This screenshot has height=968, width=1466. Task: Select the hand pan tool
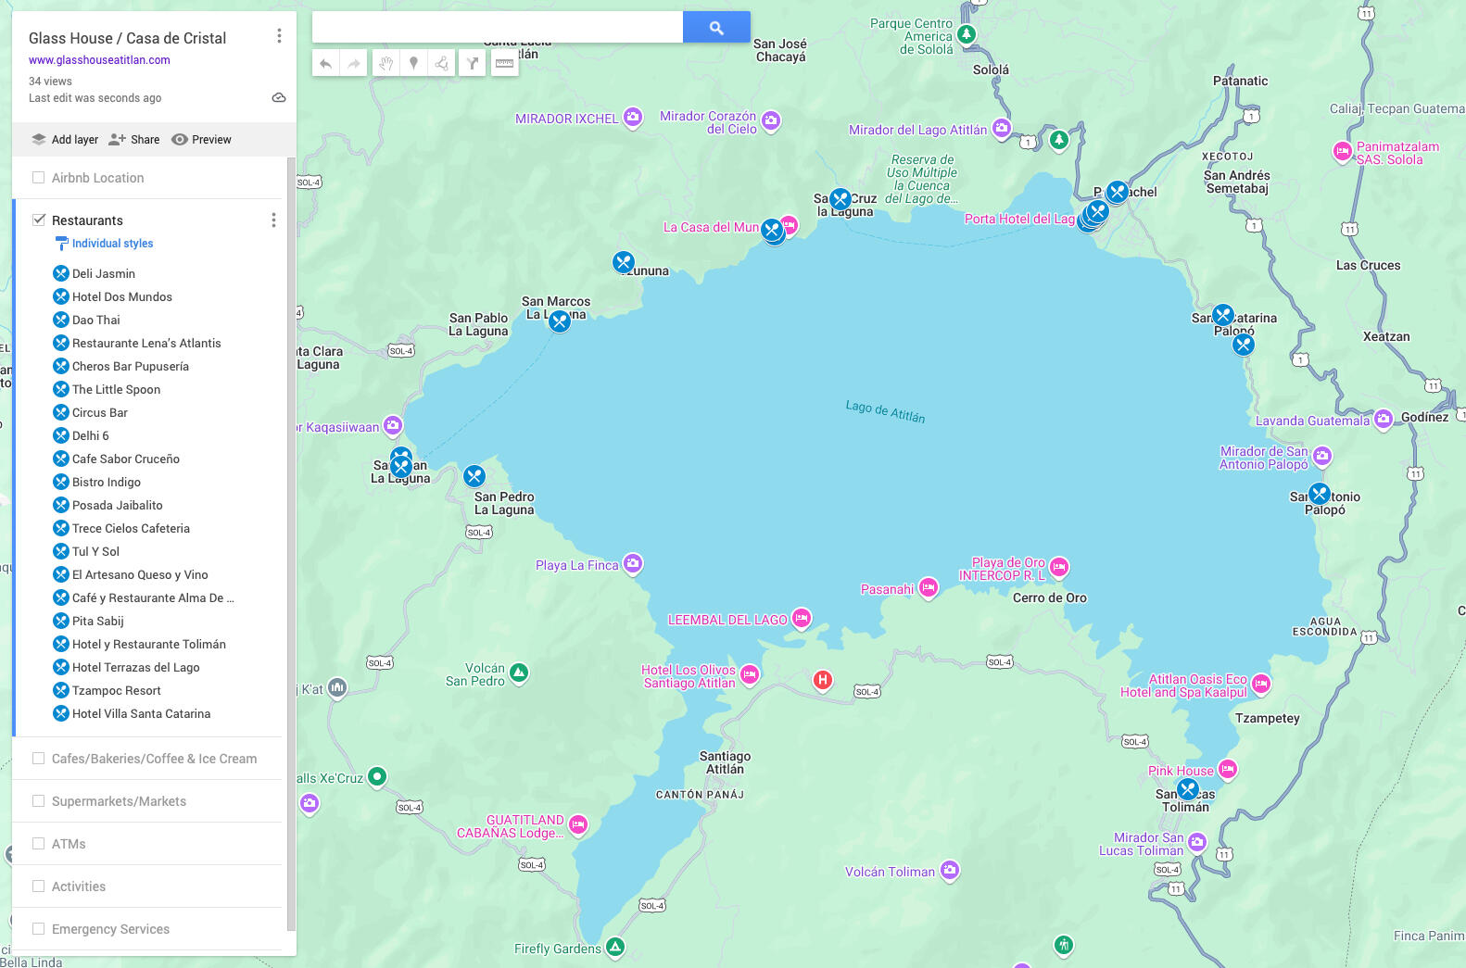(385, 64)
